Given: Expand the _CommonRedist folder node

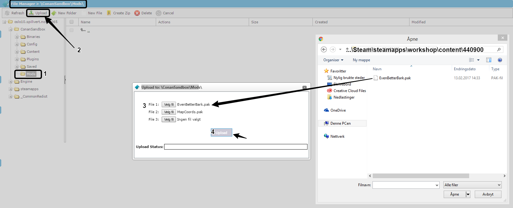Looking at the screenshot, I should click(11, 96).
